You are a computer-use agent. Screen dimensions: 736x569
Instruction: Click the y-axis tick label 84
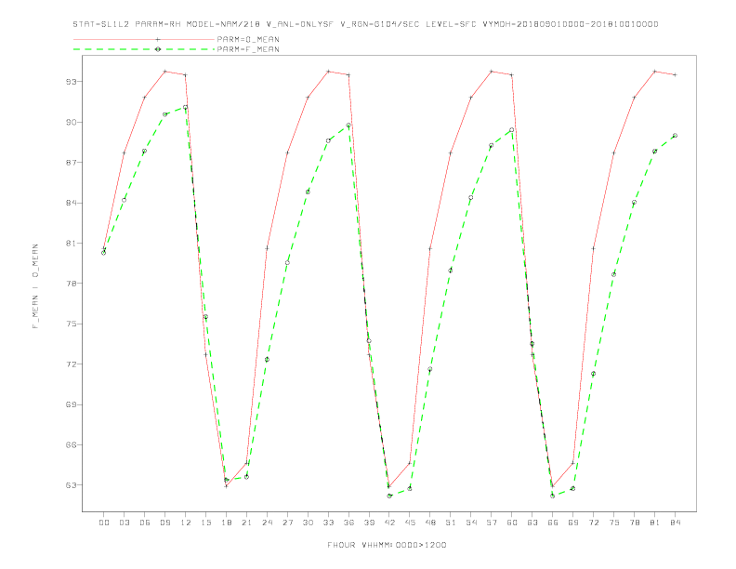click(71, 203)
